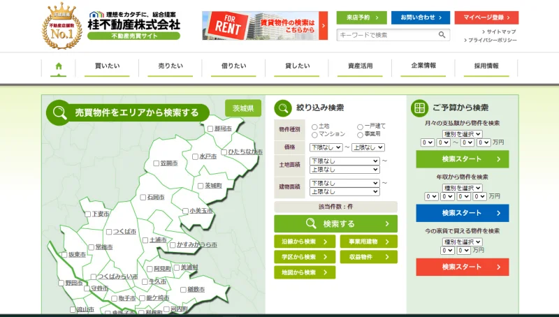Click the 来店予約 button
This screenshot has height=317, width=559.
[x=361, y=17]
